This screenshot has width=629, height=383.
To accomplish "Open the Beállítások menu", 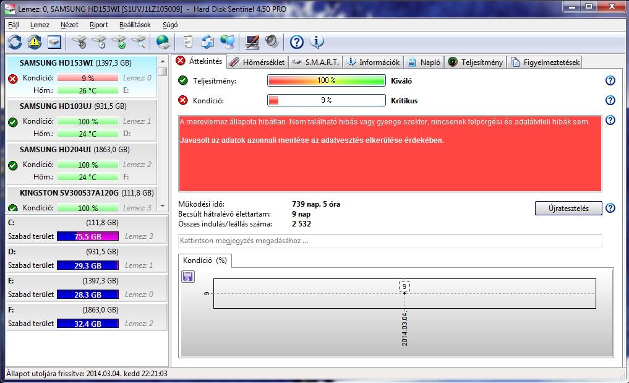I will pyautogui.click(x=135, y=25).
